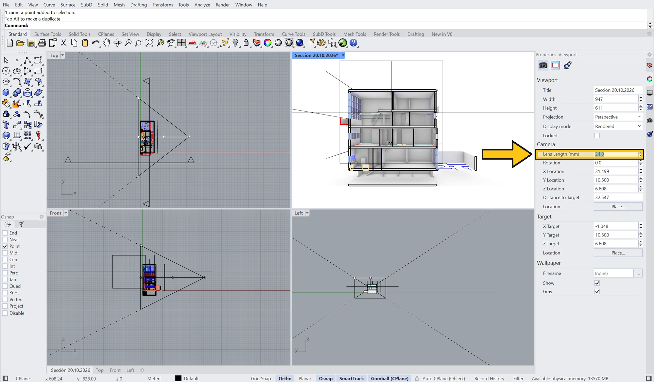Open the Left viewport title dropdown arrow
Image resolution: width=654 pixels, height=382 pixels.
[x=307, y=213]
